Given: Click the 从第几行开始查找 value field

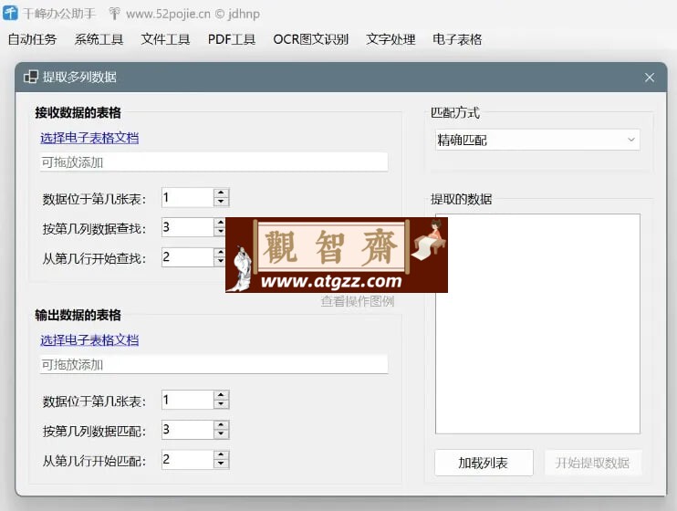Looking at the screenshot, I should 187,257.
